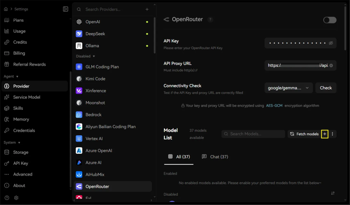Open the AES-GCM encryption link
The image size is (350, 205).
pos(274,106)
